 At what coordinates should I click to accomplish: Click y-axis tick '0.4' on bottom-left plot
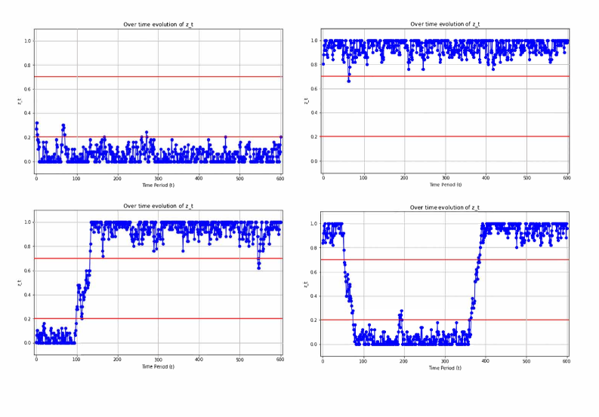point(27,295)
